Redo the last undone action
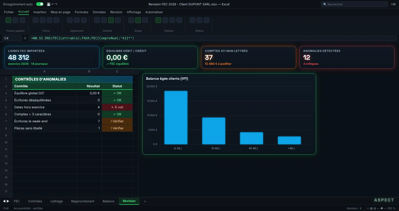 click(56, 4)
